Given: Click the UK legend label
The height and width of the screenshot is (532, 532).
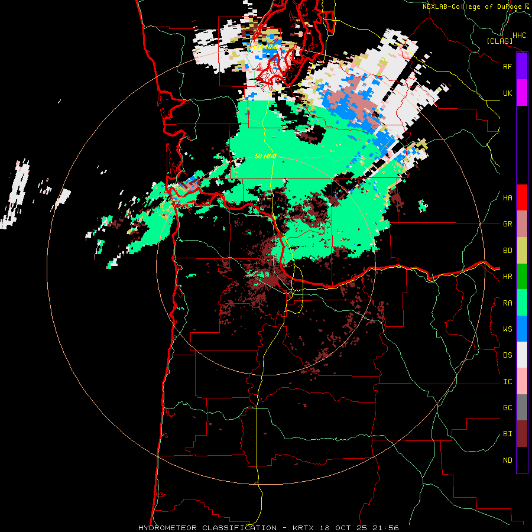Looking at the screenshot, I should pyautogui.click(x=507, y=93).
